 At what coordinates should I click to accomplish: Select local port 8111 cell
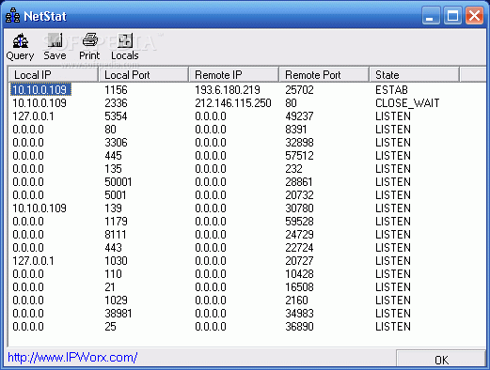point(116,235)
